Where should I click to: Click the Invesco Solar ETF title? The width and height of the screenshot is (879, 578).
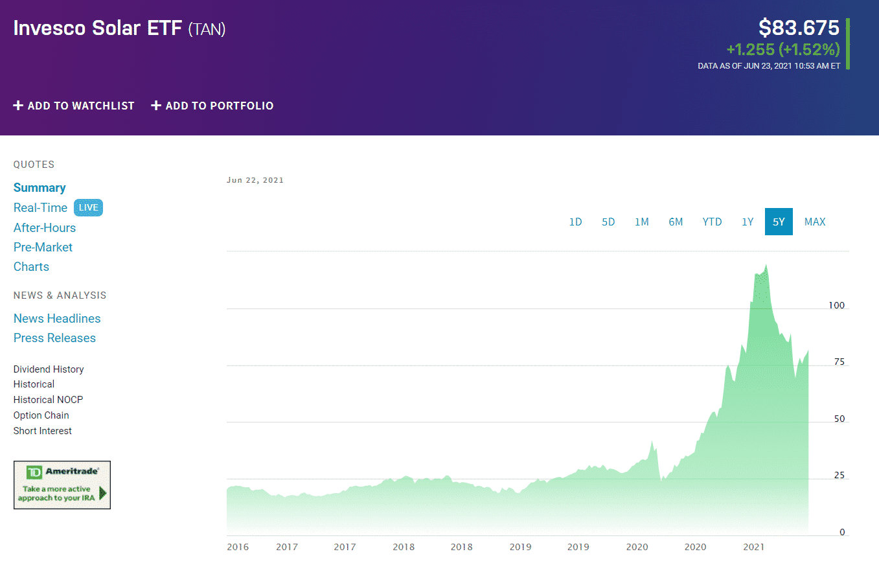click(98, 28)
